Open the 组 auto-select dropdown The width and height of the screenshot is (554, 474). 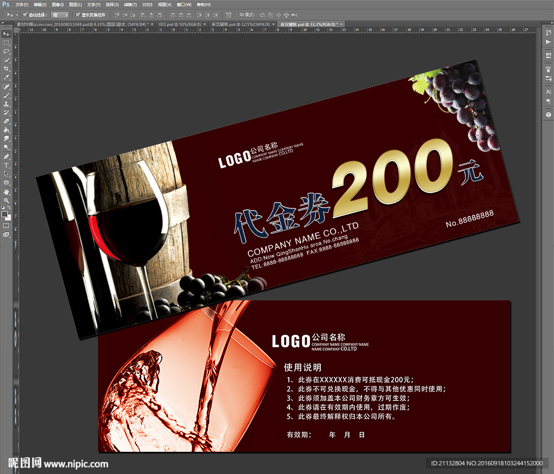point(60,15)
